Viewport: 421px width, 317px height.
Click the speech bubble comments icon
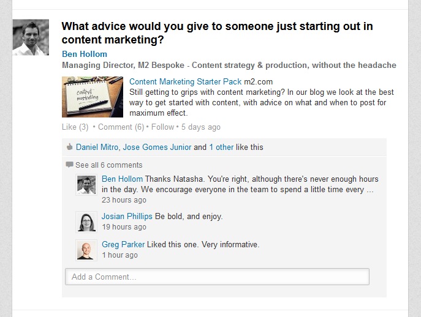click(69, 165)
